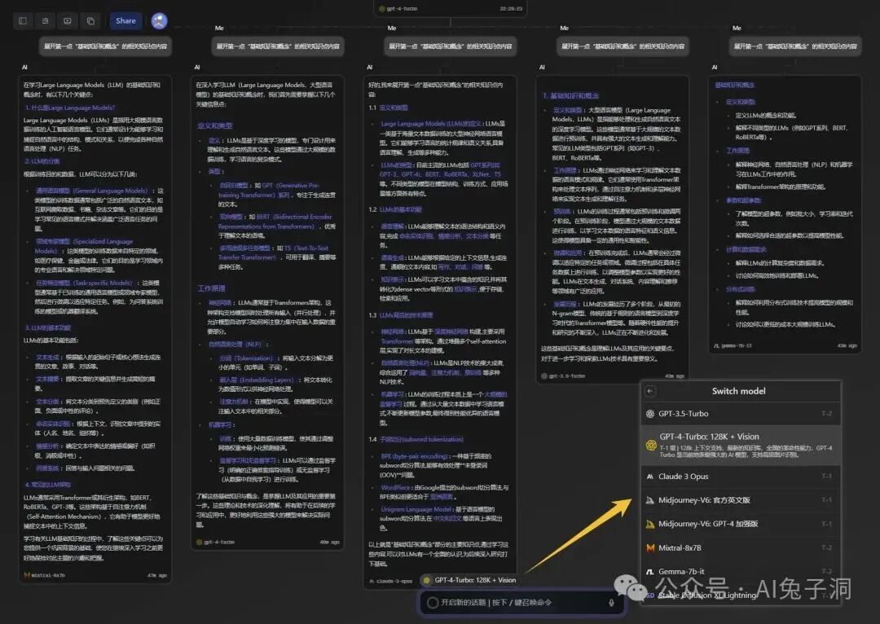880x624 pixels.
Task: Click the microphone icon in input box
Action: (x=611, y=603)
